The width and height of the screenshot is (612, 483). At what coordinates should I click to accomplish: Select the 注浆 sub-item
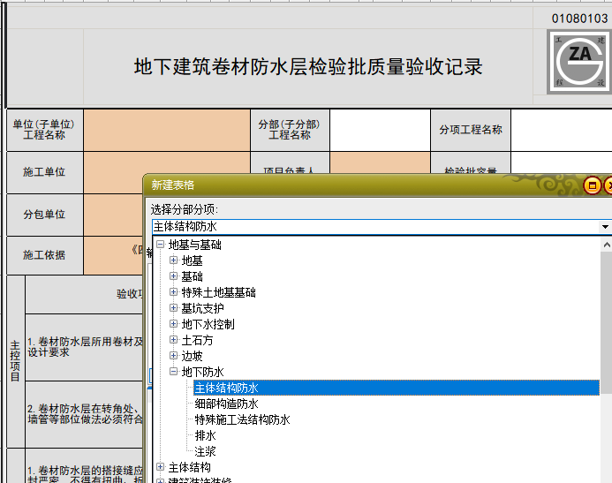[x=205, y=451]
